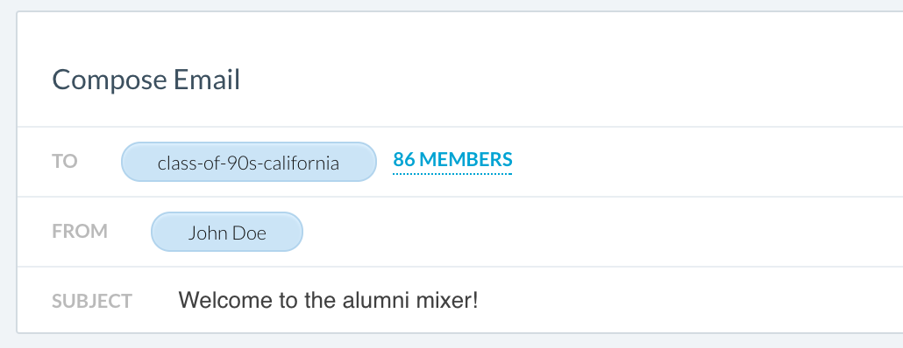Click the word "Compose" in the heading
This screenshot has height=348, width=903.
click(110, 80)
